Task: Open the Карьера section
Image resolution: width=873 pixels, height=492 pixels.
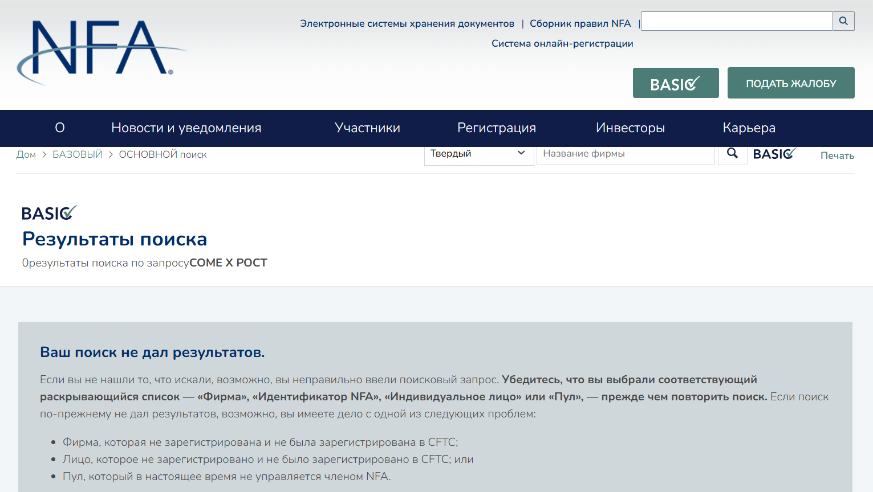Action: (749, 128)
